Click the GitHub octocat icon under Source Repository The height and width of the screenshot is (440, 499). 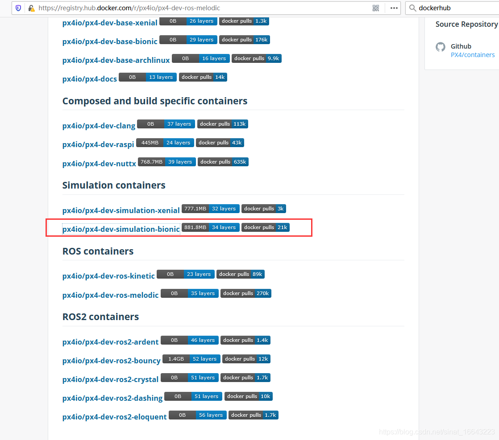[441, 47]
